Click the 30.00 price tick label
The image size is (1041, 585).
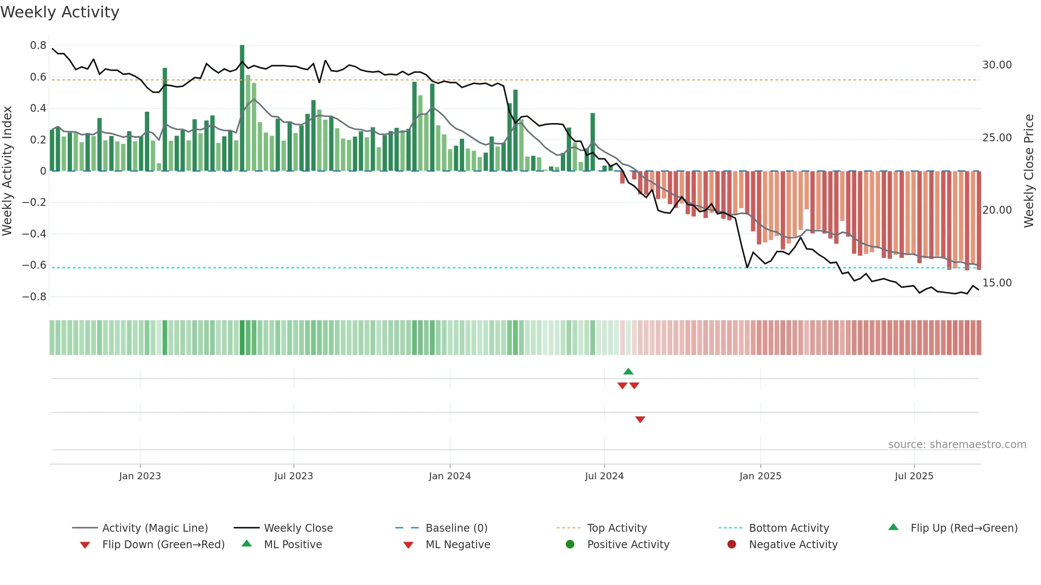pyautogui.click(x=997, y=65)
